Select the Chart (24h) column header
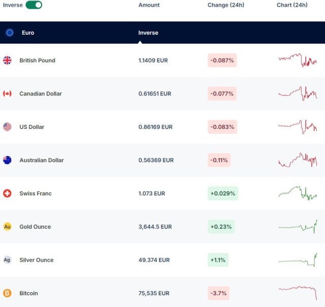Viewport: 325px width, 307px height. [x=292, y=5]
